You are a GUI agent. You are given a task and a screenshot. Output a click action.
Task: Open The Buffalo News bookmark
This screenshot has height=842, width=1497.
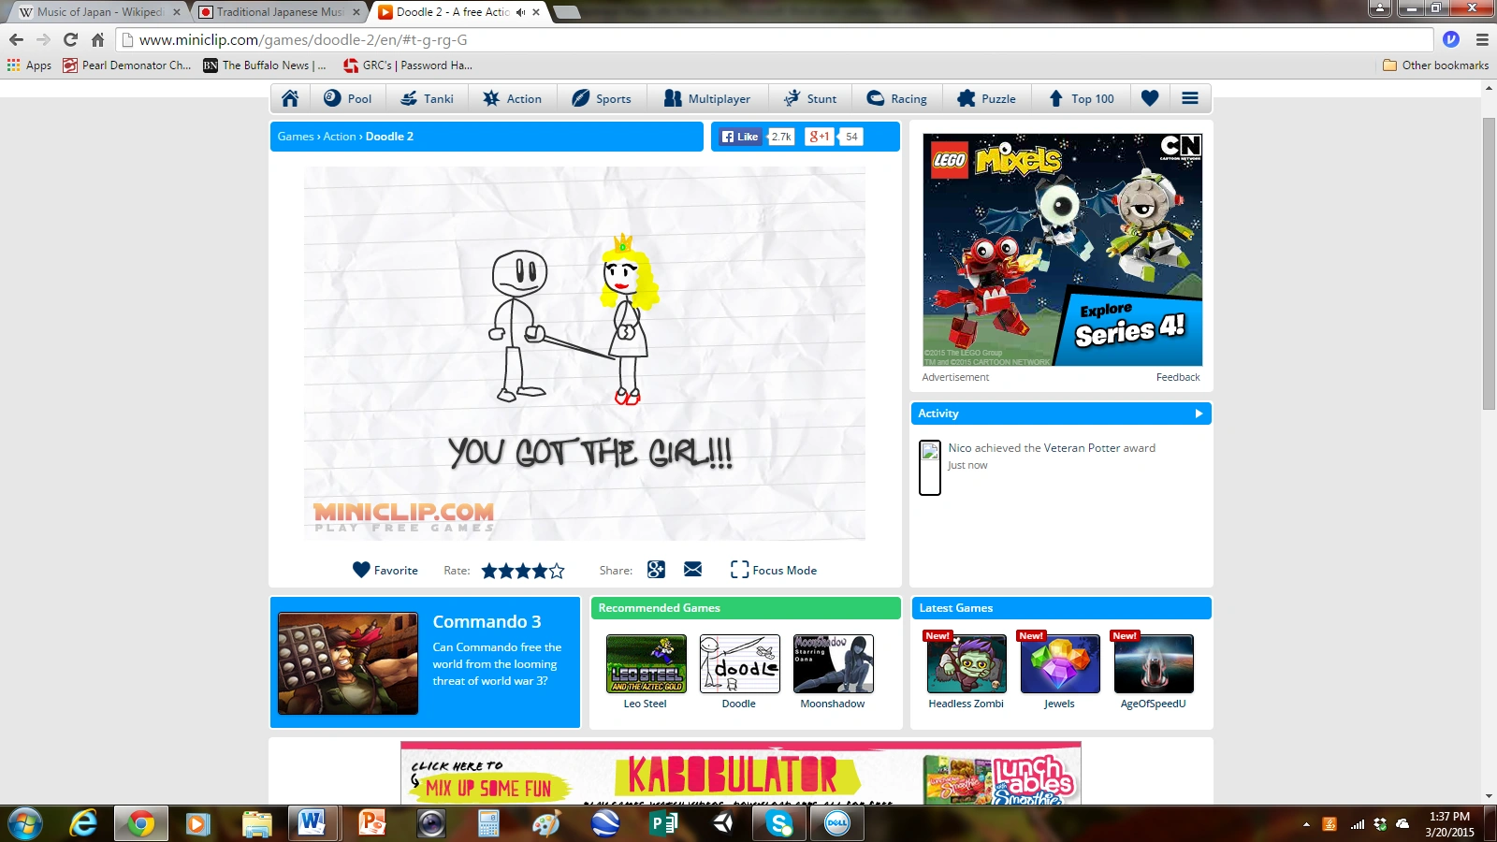click(265, 65)
